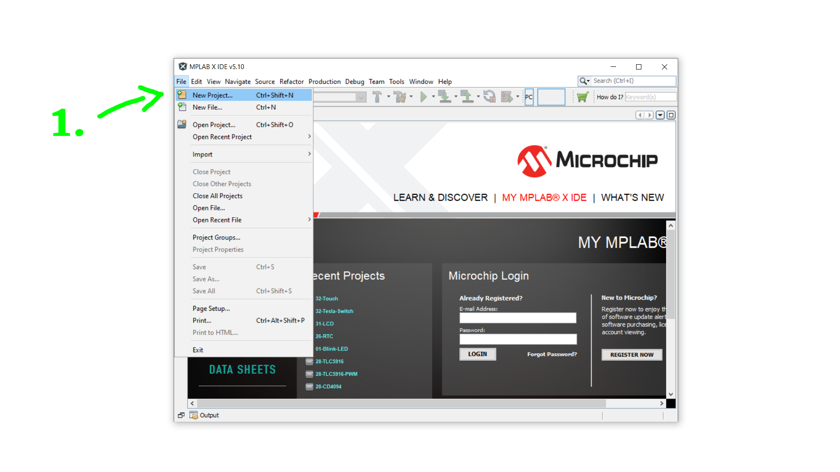840x472 pixels.
Task: Click the E-mail Address input field
Action: [x=518, y=318]
